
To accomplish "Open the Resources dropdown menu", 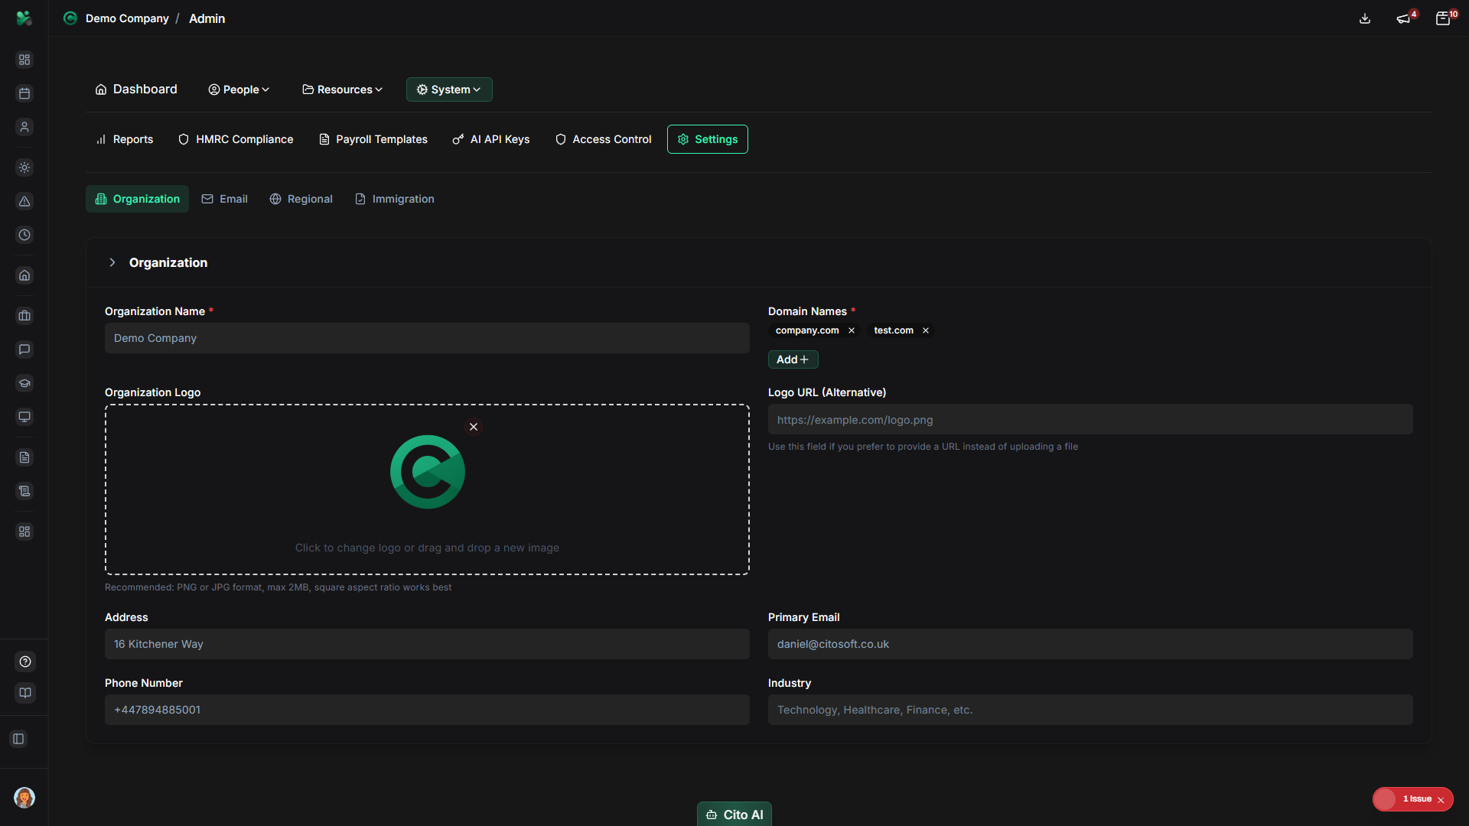I will [342, 89].
